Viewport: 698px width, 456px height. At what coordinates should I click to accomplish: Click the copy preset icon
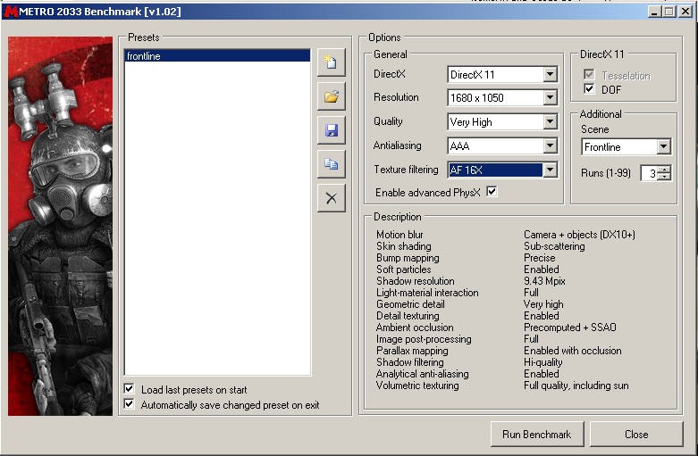point(331,164)
